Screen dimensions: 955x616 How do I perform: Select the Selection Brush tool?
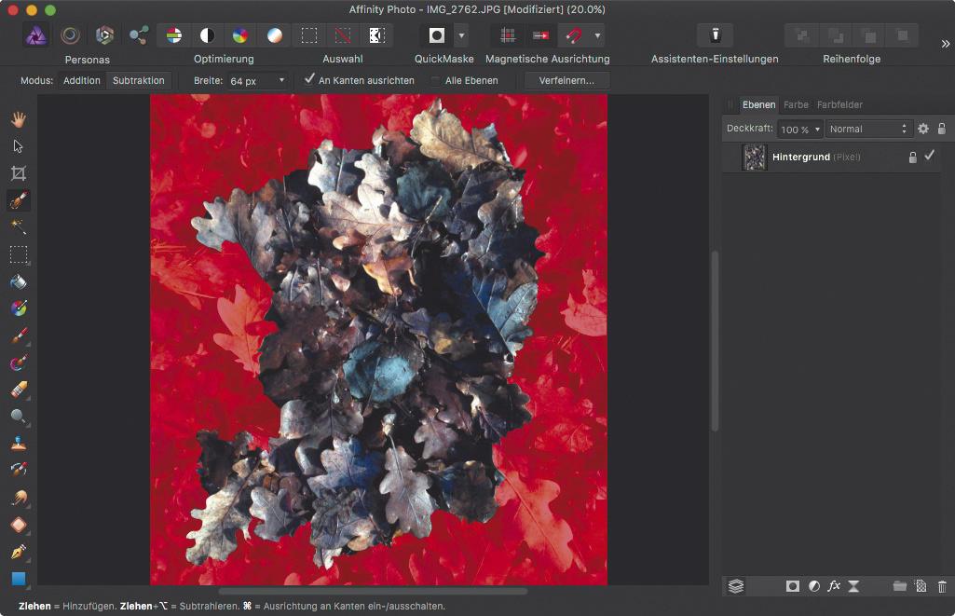(x=19, y=199)
